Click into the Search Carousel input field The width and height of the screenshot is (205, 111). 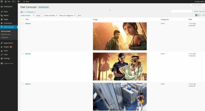[x=181, y=11]
